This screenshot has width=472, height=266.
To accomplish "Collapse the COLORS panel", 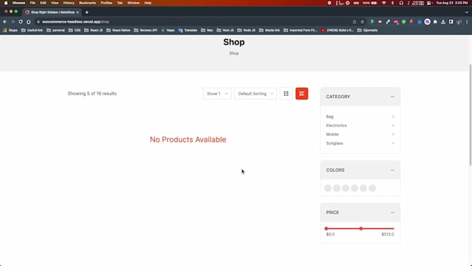I will [x=392, y=170].
